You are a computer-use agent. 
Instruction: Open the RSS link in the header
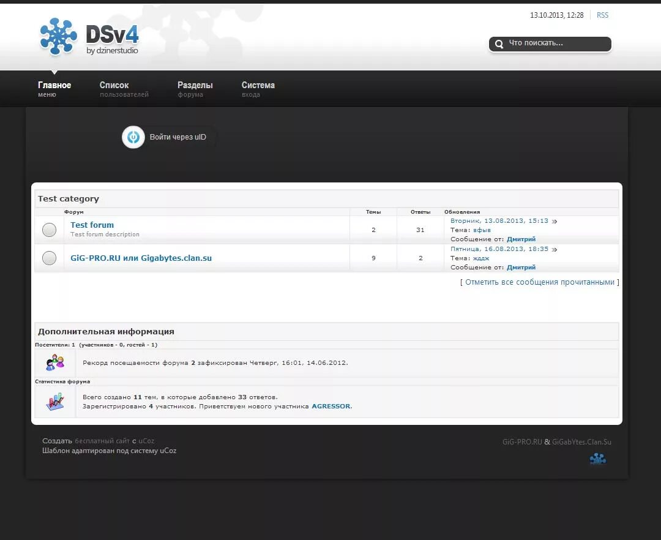click(x=602, y=15)
